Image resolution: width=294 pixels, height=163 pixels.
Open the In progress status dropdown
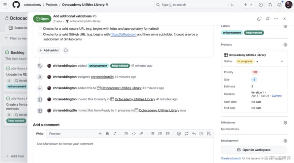(x=247, y=61)
